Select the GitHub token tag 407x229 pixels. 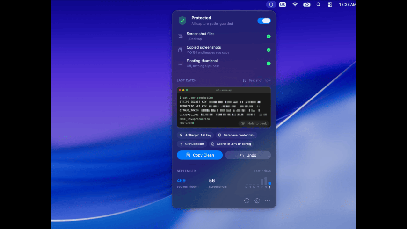click(x=192, y=144)
